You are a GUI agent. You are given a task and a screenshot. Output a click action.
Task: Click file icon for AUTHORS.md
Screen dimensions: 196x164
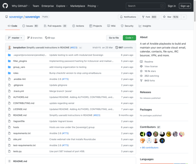point(9,97)
